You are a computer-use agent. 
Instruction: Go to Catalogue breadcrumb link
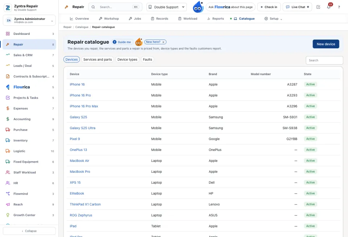[x=82, y=27]
